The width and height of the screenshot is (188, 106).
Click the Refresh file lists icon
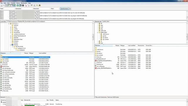(x=18, y=6)
